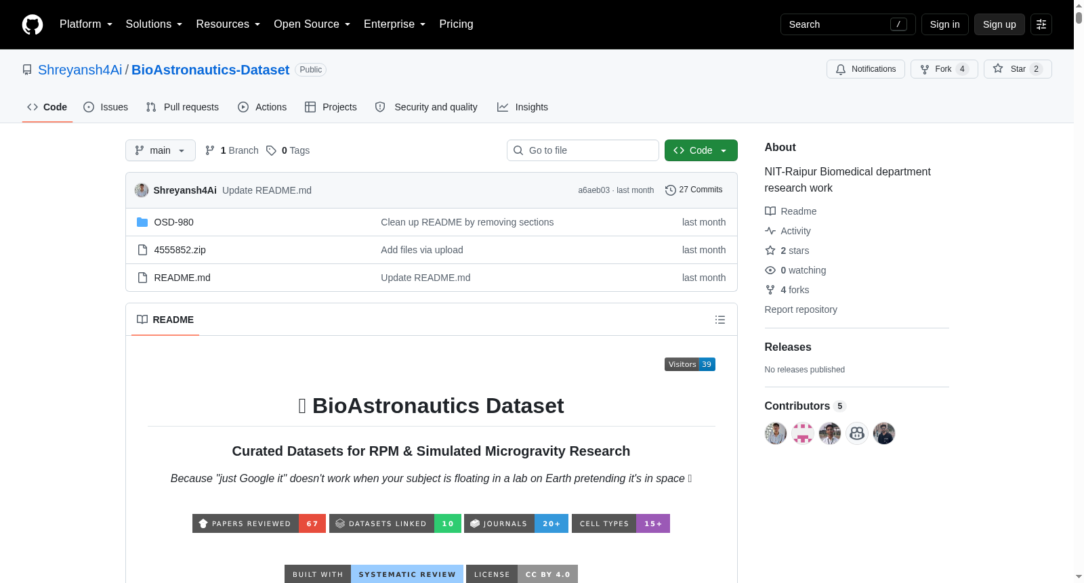Expand the Open Source menu
The image size is (1084, 583).
[312, 24]
